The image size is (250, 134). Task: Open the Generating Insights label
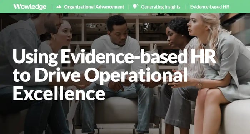coord(161,7)
